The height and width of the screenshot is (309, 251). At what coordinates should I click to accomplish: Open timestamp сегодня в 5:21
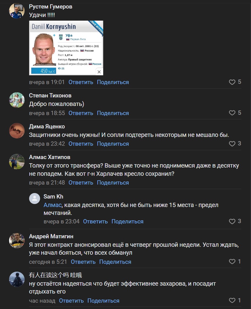coord(48,262)
